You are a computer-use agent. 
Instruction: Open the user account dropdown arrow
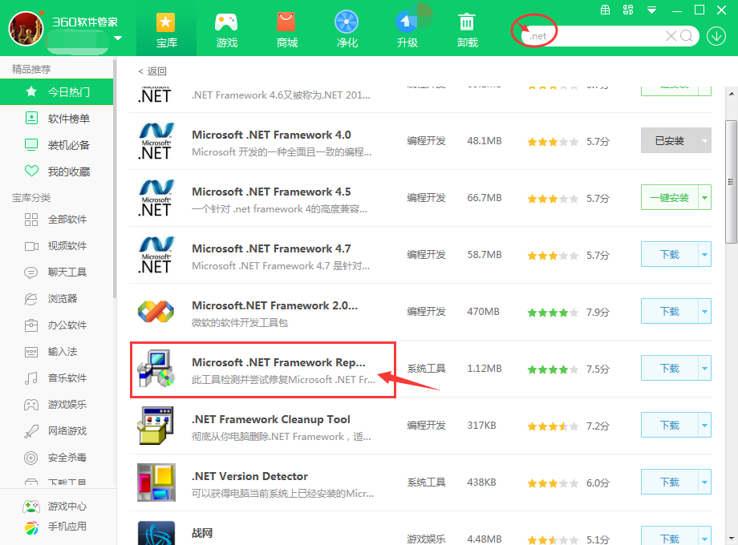pyautogui.click(x=118, y=38)
